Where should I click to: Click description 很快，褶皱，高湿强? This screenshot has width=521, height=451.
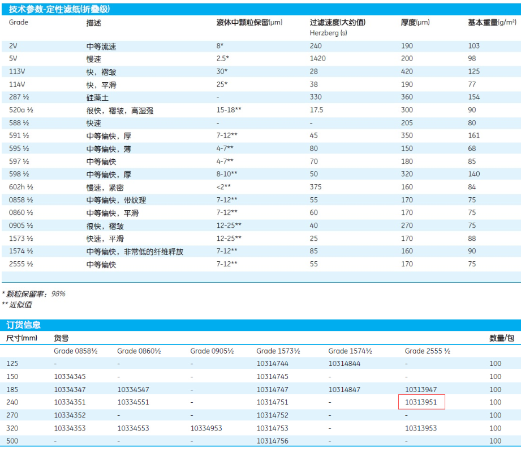click(x=120, y=110)
